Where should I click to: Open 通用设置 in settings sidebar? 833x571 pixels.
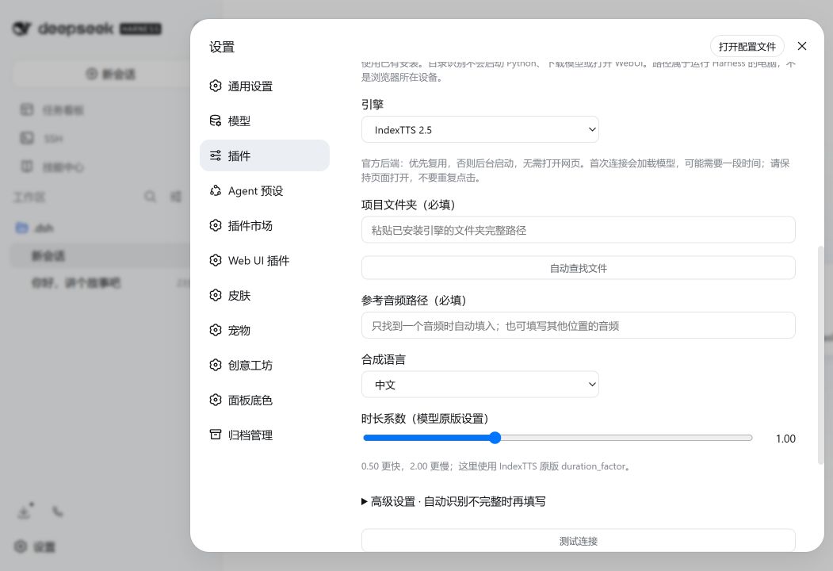point(265,86)
